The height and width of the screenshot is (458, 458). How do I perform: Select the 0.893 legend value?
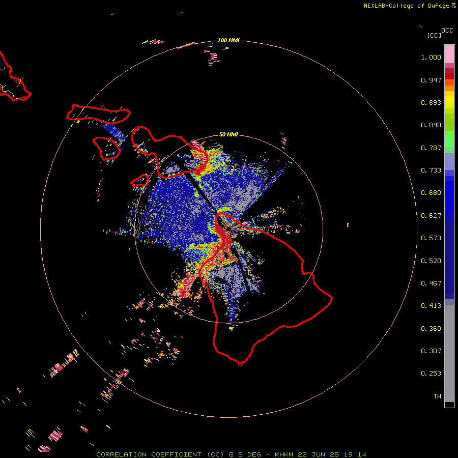[x=431, y=102]
